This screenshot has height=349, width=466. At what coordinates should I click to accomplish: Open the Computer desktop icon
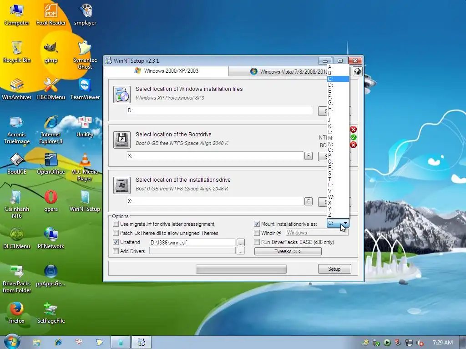pos(17,15)
